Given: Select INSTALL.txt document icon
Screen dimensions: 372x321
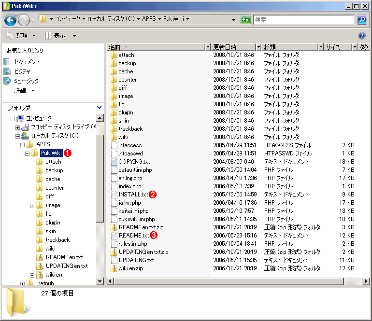Looking at the screenshot, I should [x=114, y=195].
